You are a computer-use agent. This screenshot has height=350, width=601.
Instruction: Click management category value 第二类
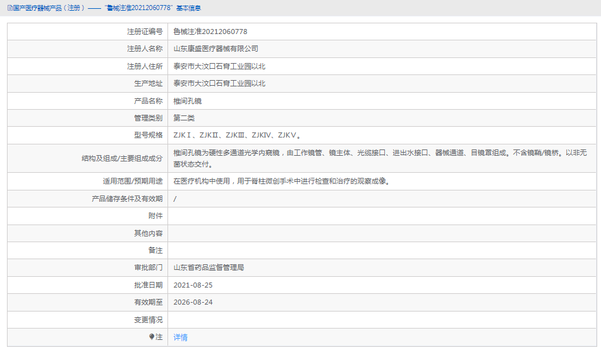click(184, 118)
